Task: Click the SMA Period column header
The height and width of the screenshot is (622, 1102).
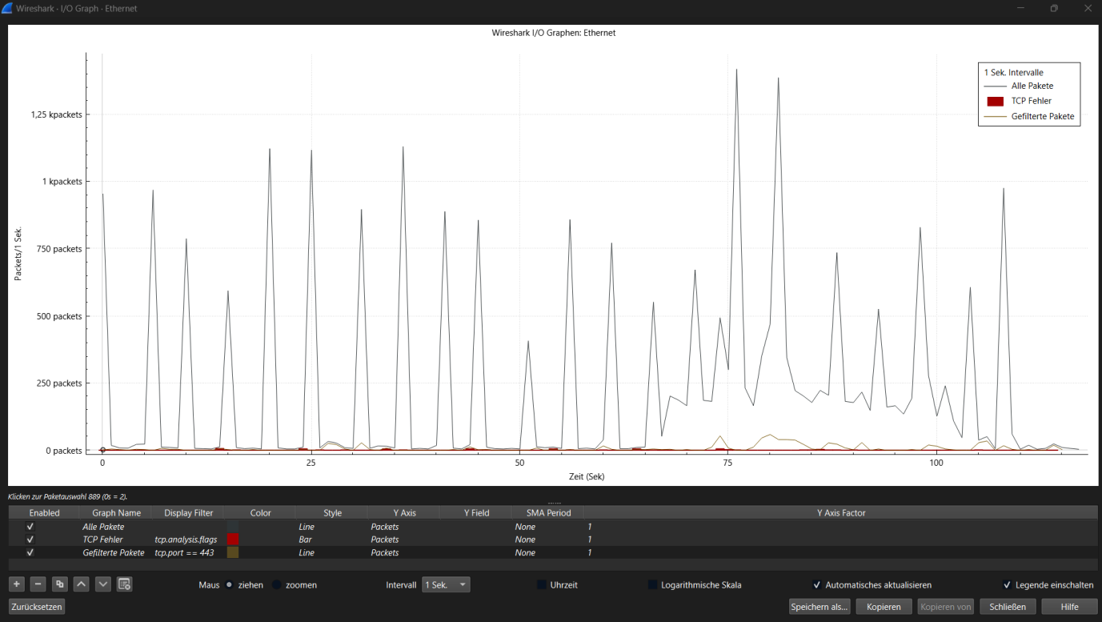Action: point(548,512)
